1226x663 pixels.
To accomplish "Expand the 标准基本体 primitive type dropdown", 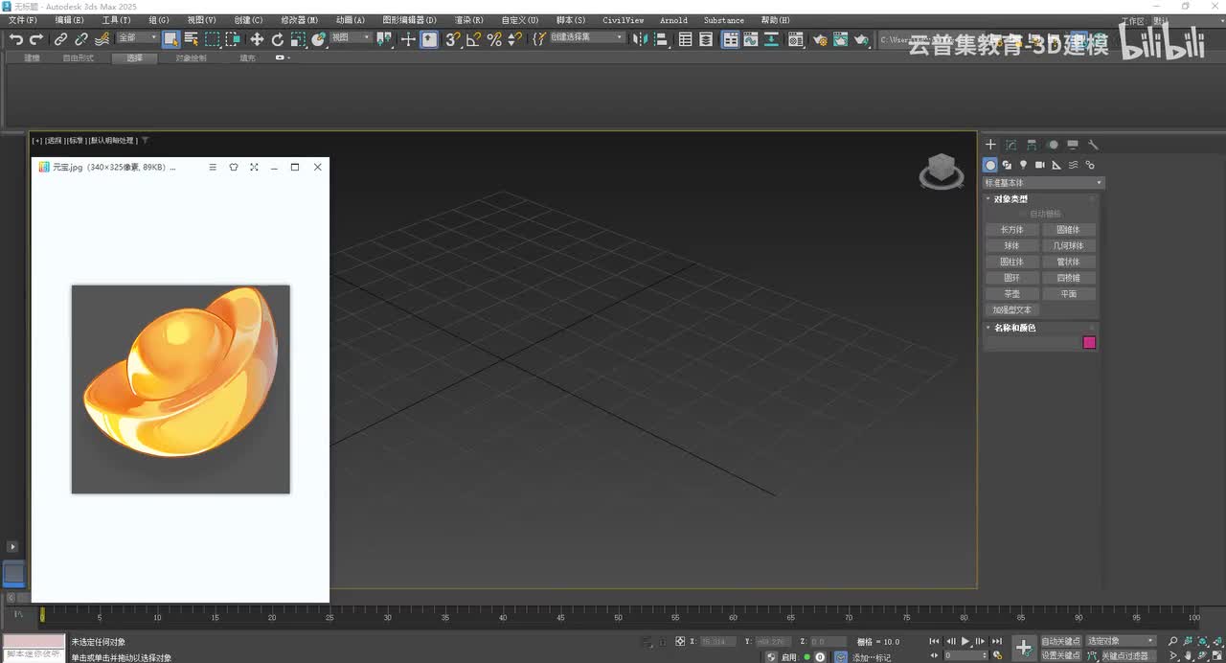I will tap(1044, 183).
